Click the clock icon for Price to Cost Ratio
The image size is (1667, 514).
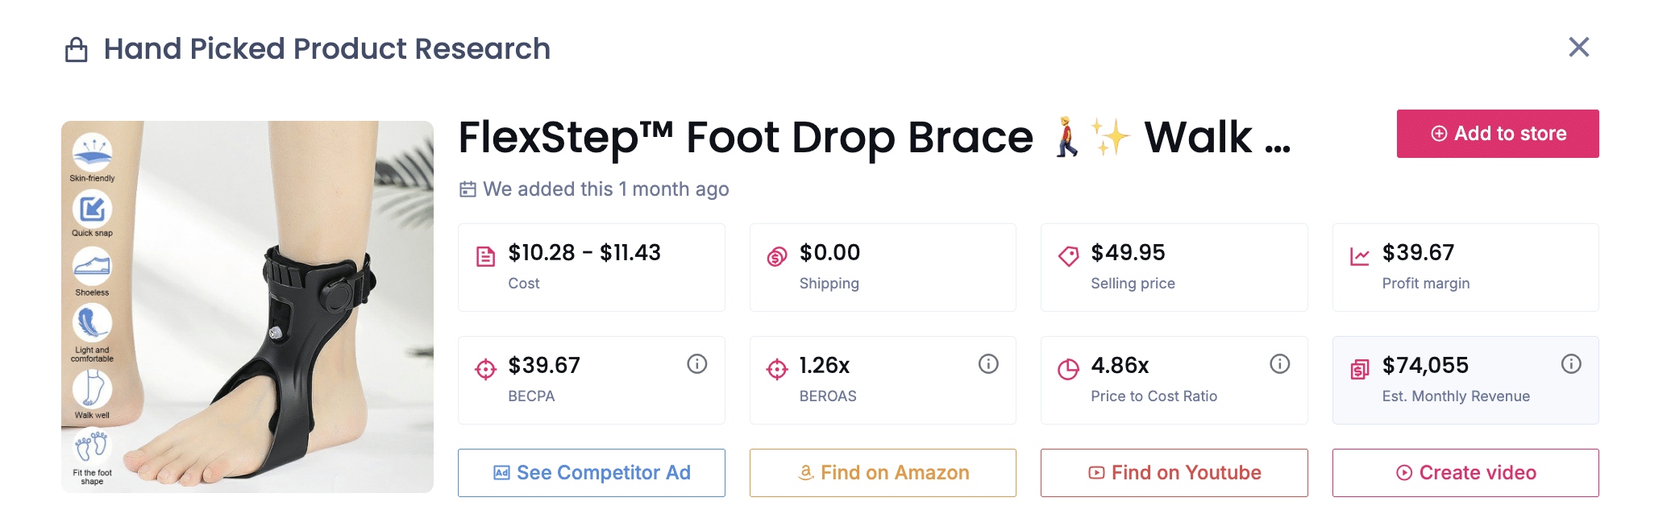[1068, 367]
